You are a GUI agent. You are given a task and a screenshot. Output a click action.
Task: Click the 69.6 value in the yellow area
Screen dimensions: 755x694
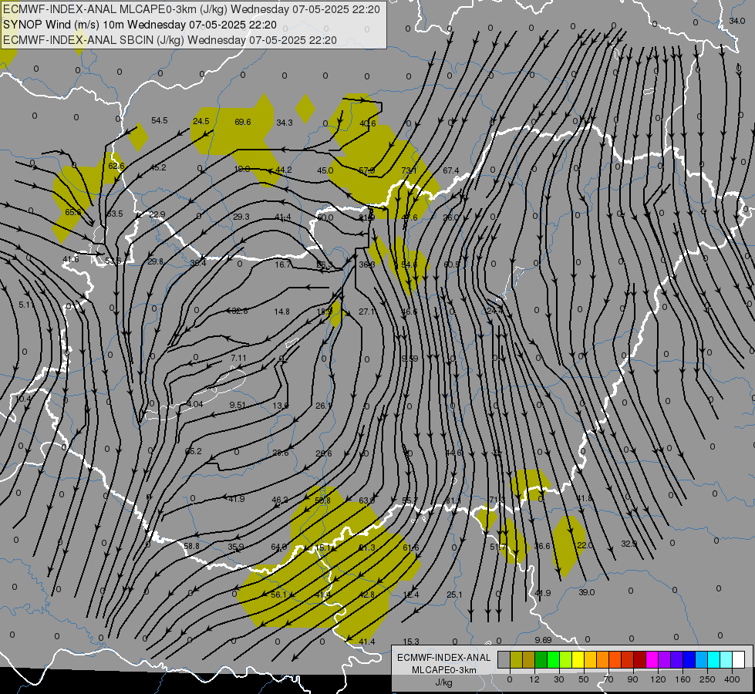pyautogui.click(x=243, y=122)
